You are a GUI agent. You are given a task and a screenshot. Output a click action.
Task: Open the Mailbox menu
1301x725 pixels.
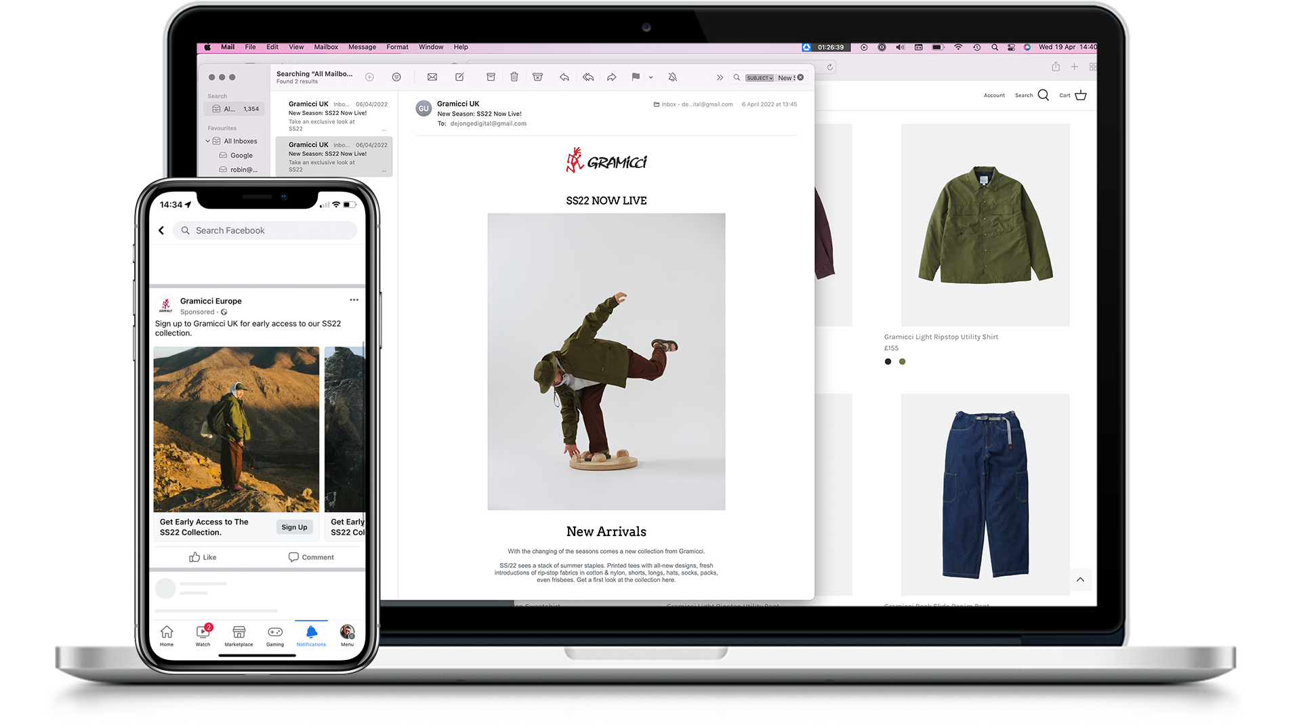pyautogui.click(x=326, y=47)
